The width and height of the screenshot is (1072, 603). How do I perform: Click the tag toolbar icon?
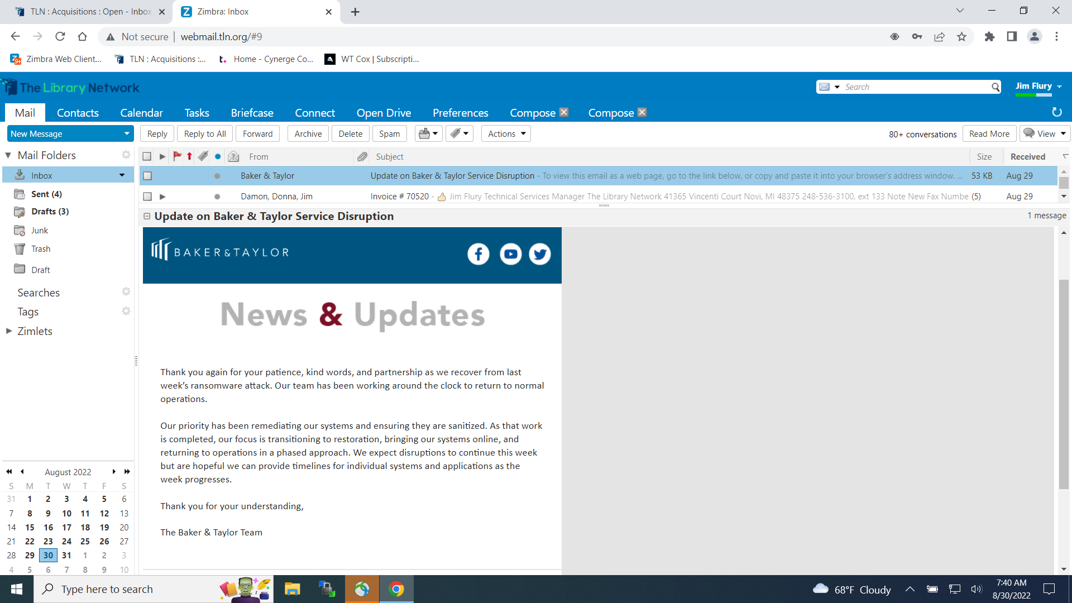(x=456, y=133)
